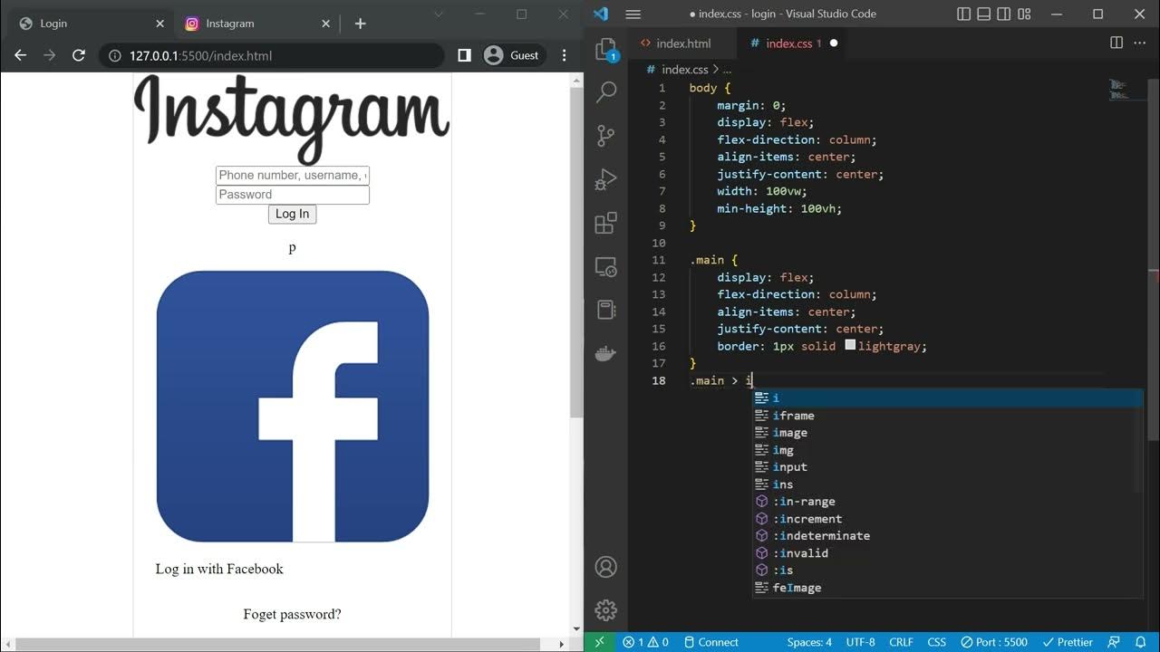Open the VS Code Explorer icon
Image resolution: width=1160 pixels, height=652 pixels.
(x=606, y=50)
